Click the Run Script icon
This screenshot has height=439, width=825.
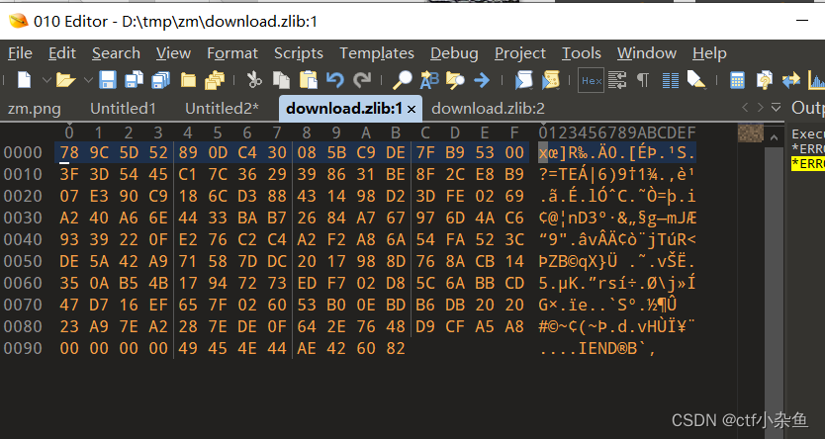(523, 80)
